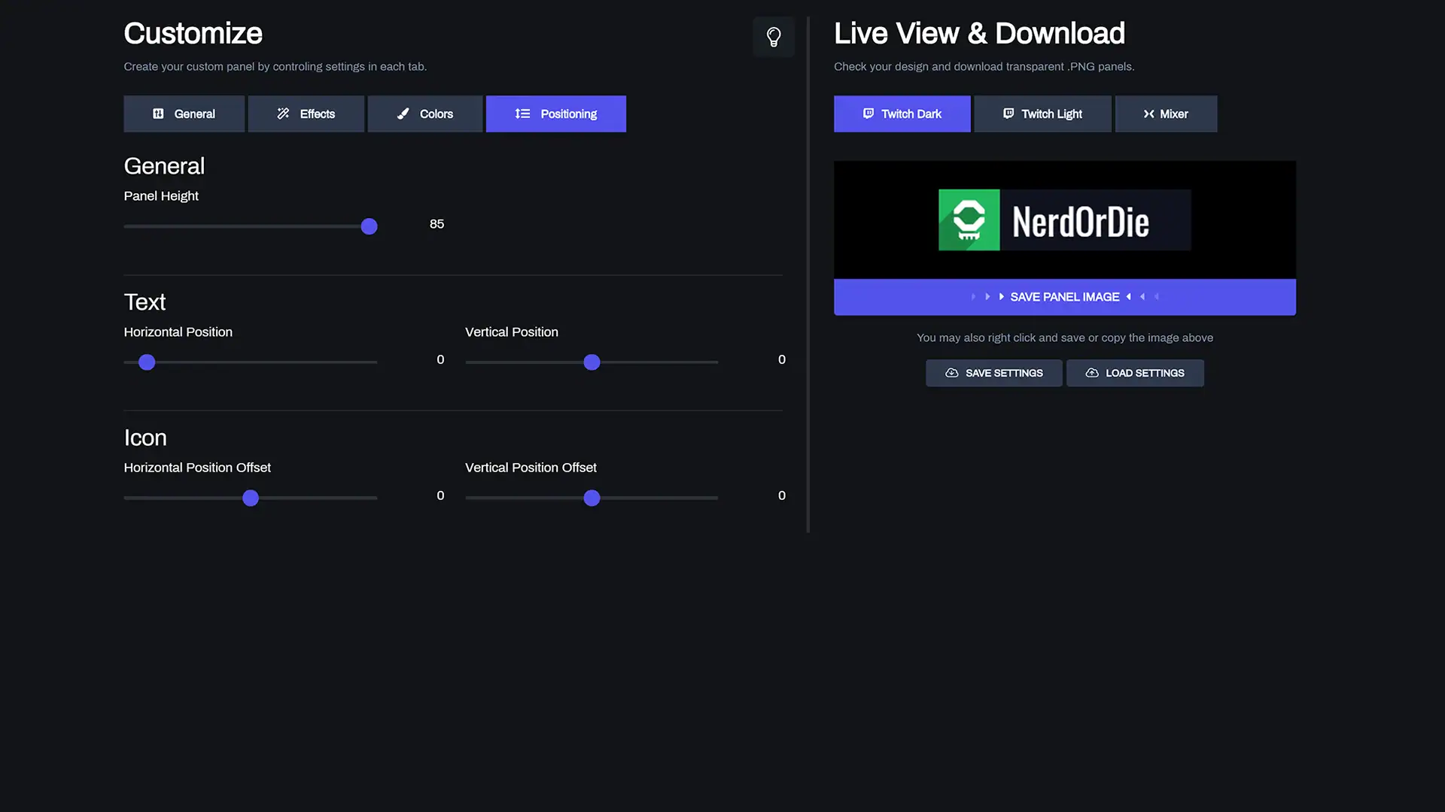Click the lightbulb tips icon

tap(774, 37)
